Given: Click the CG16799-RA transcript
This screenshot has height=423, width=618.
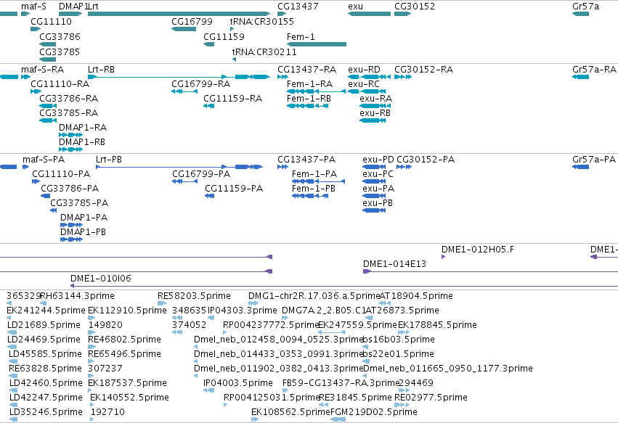Looking at the screenshot, I should 184,91.
